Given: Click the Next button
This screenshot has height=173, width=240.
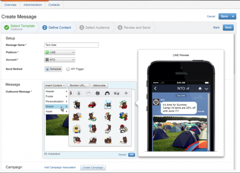Looking at the screenshot, I should click(x=228, y=27).
